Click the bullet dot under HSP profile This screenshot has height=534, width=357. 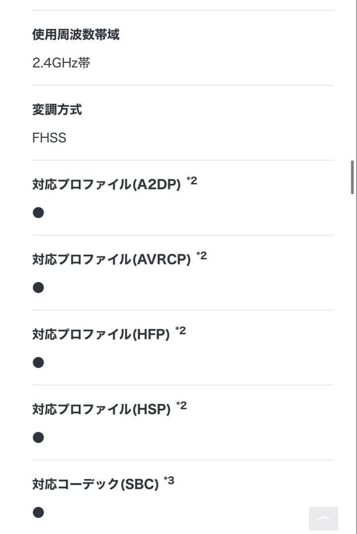[x=38, y=437]
